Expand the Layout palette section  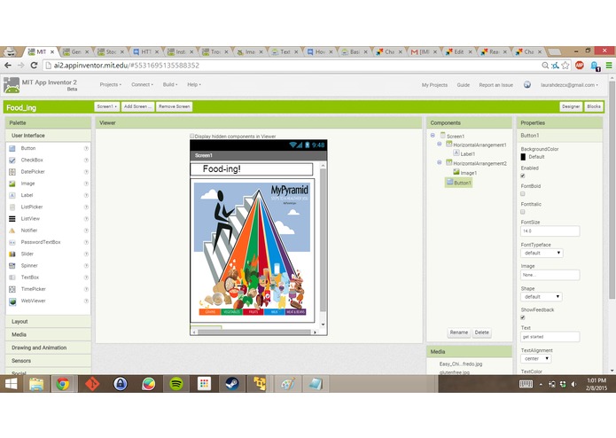tap(49, 321)
